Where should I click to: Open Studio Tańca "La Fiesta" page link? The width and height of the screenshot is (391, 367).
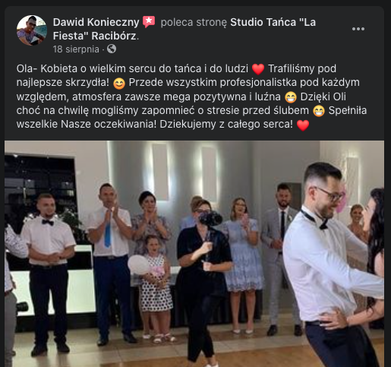(x=184, y=29)
